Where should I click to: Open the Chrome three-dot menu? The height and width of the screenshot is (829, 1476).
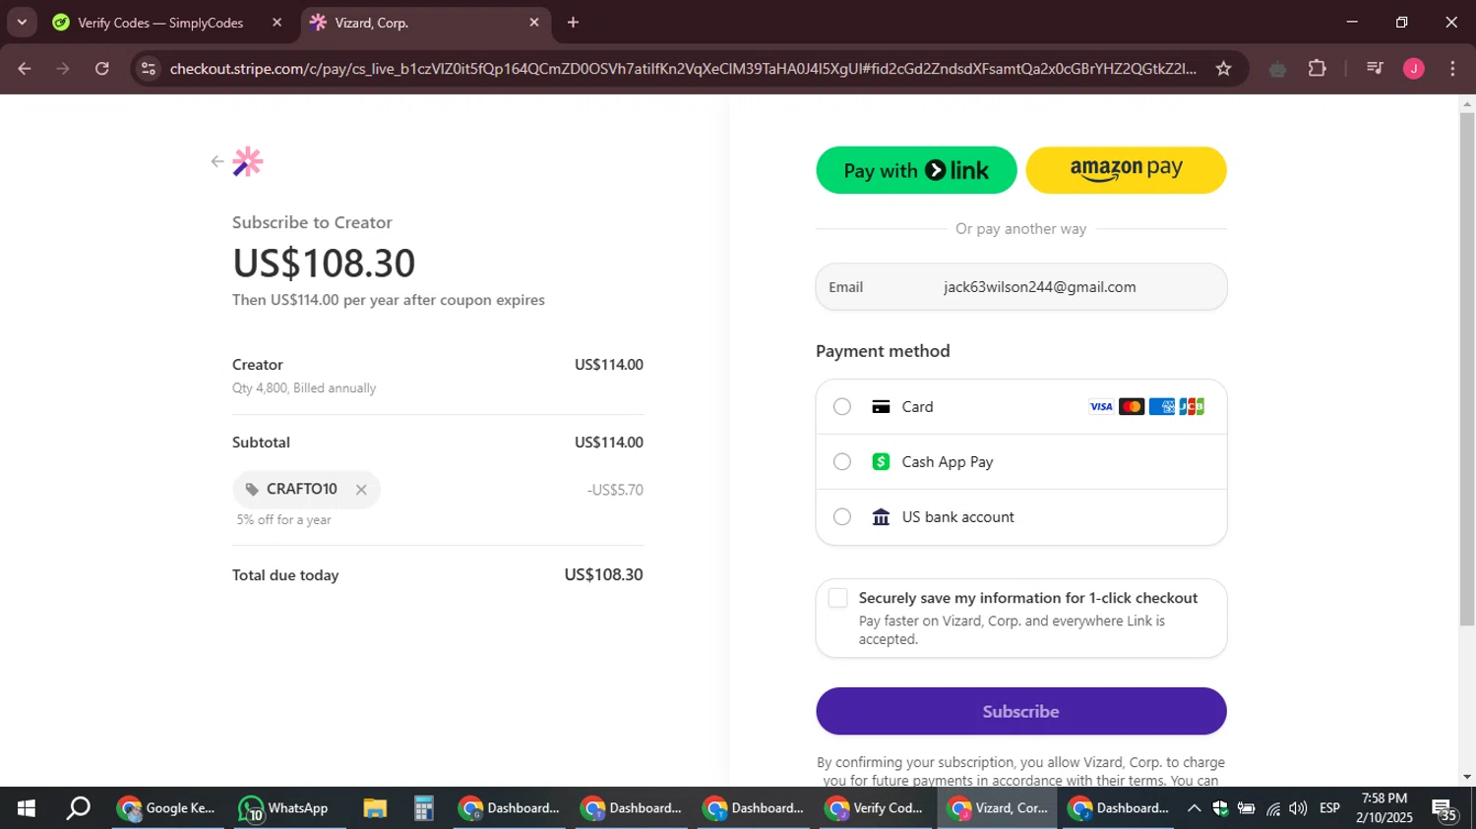coord(1452,69)
